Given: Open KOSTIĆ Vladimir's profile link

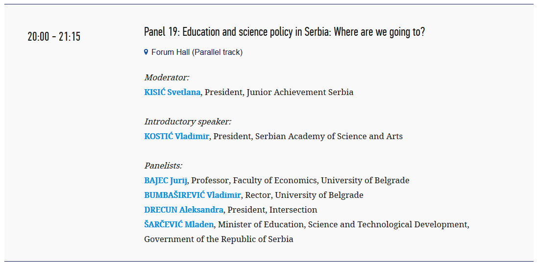Looking at the screenshot, I should [176, 136].
